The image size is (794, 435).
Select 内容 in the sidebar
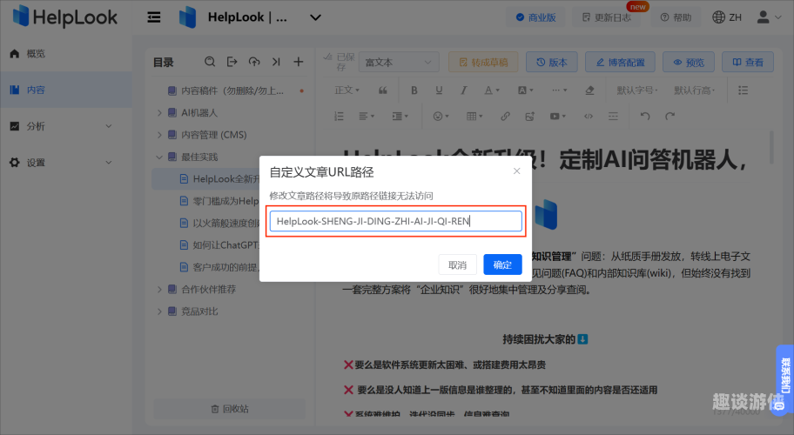(66, 90)
